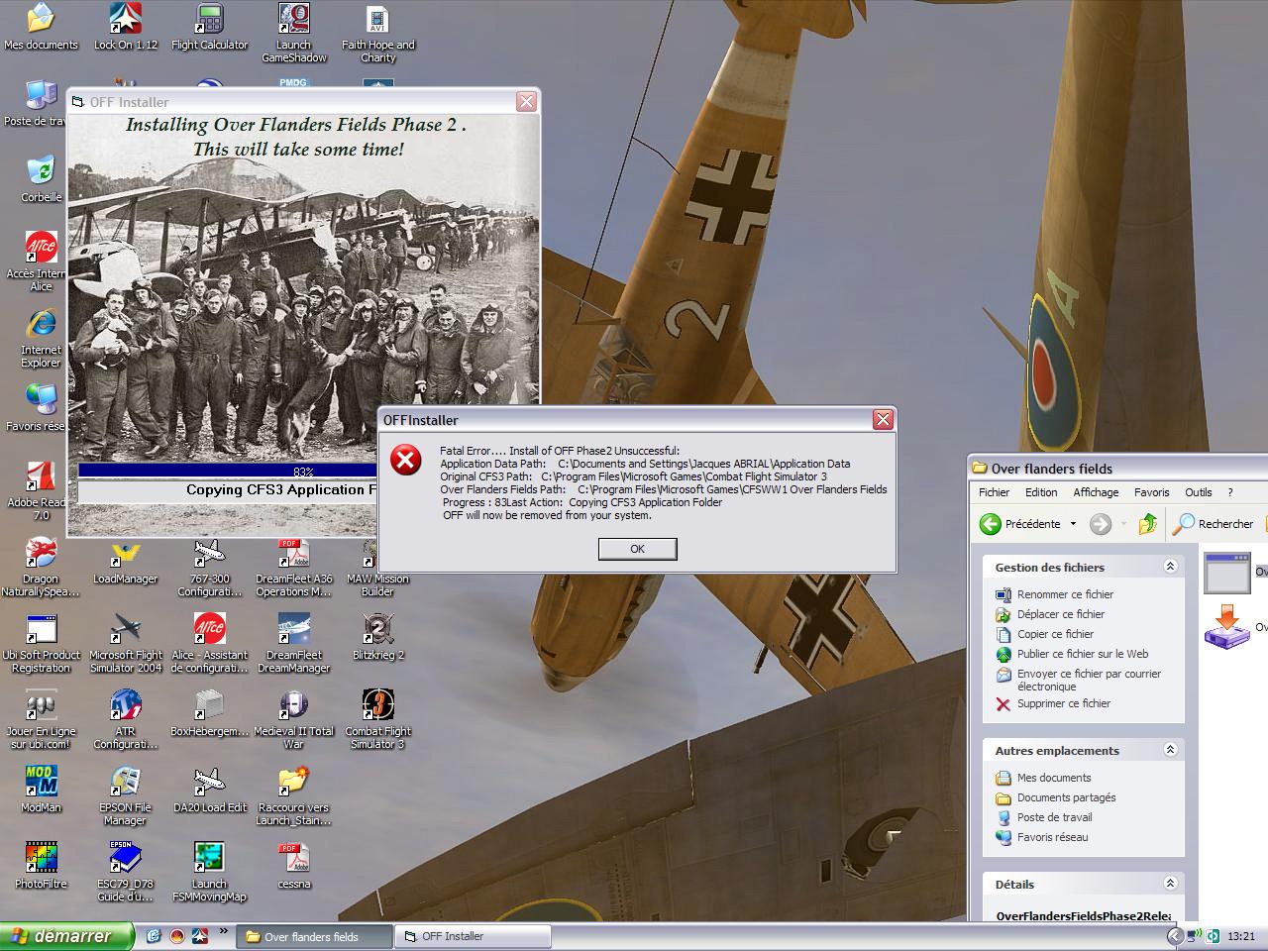
Task: Open the Favoris menu in Explorer
Action: coord(1151,492)
